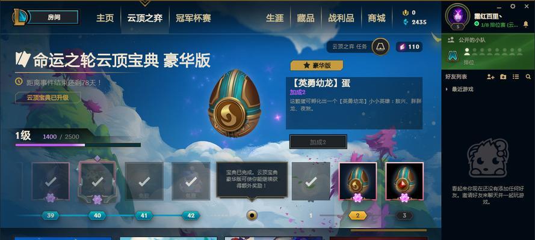Click the add friend icon
Viewport: 535px width, 240px height.
pyautogui.click(x=490, y=77)
